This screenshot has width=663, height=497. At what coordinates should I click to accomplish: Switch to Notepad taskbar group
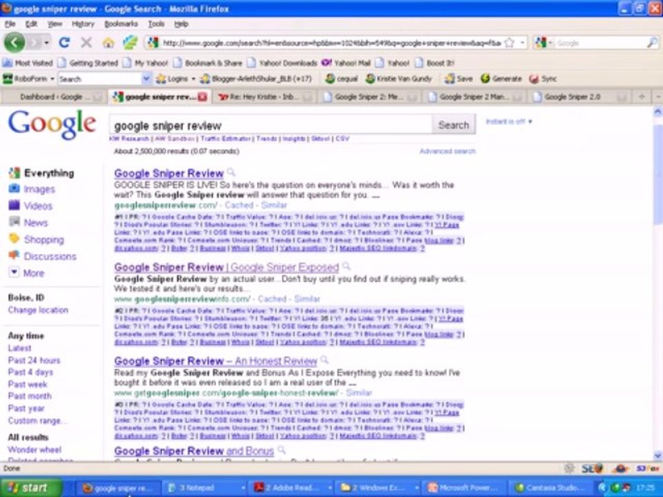pyautogui.click(x=206, y=488)
